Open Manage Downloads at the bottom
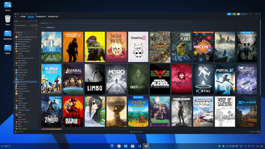 click(137, 131)
